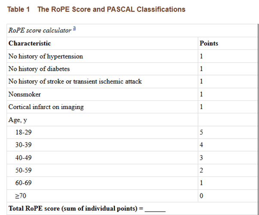The width and height of the screenshot is (259, 215).
Task: Open footnote link 'a' beside RoPE score calculator
Action: click(x=74, y=28)
